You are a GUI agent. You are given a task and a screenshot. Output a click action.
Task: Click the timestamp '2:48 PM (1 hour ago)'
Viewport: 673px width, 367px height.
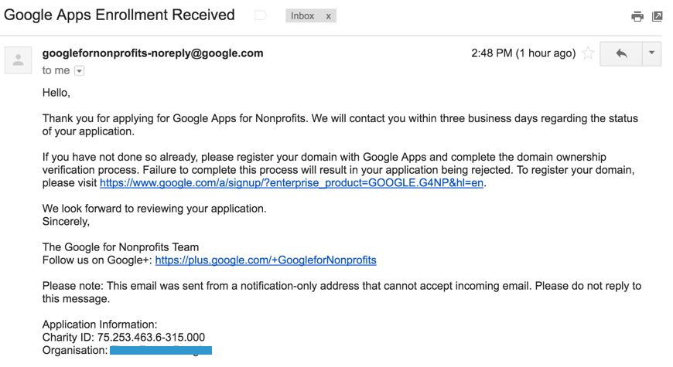click(x=523, y=53)
